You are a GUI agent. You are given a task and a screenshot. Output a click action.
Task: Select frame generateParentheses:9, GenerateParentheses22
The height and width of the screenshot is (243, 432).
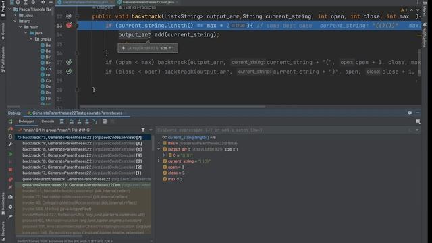(x=82, y=179)
